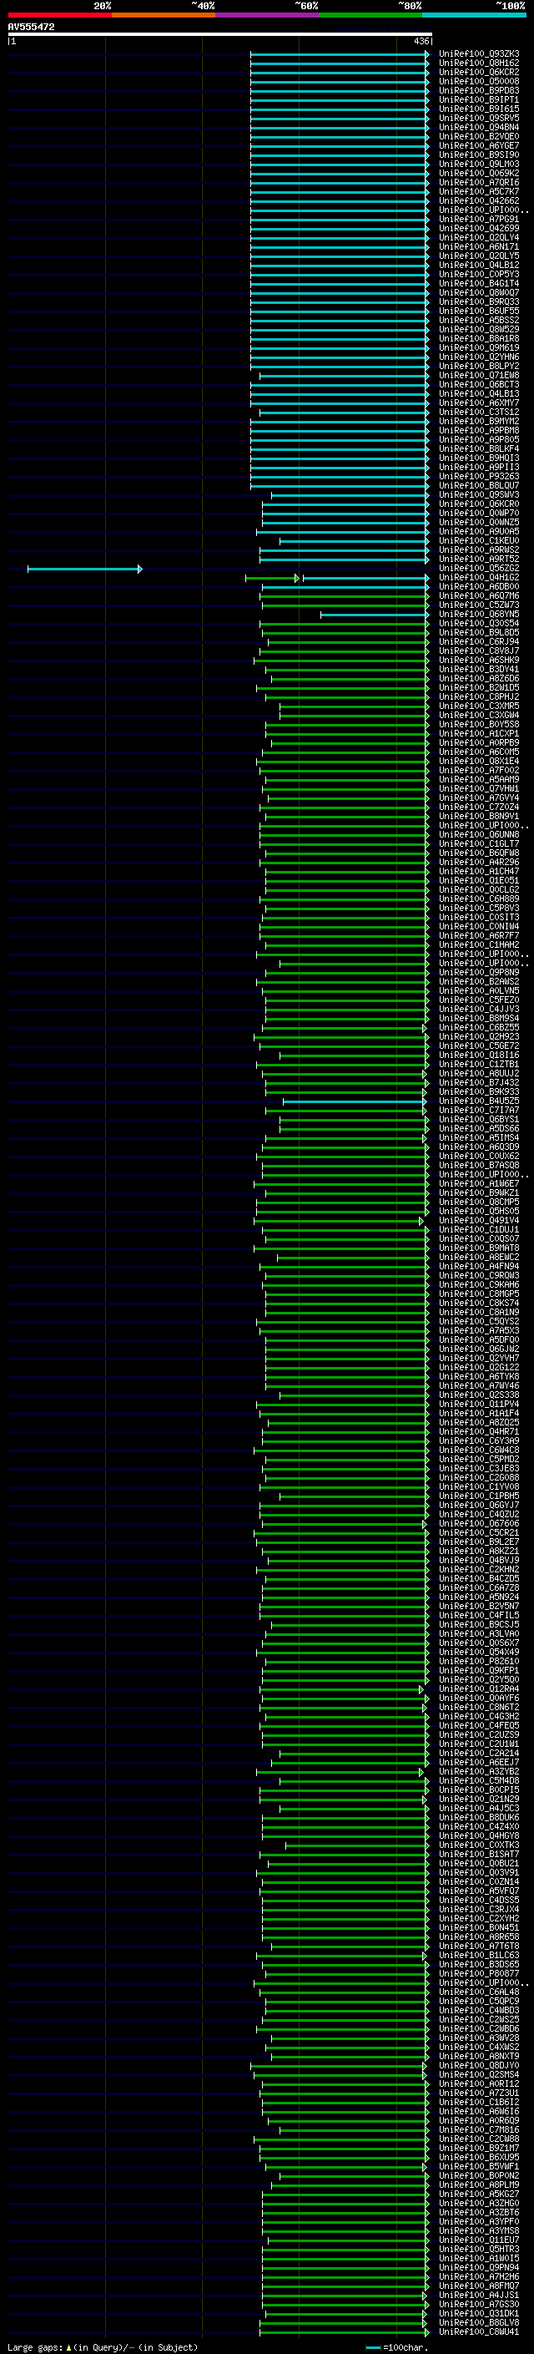Click the cyan ~100% identity legend segment
Viewport: 534px width, 2354px height.
coord(475,15)
